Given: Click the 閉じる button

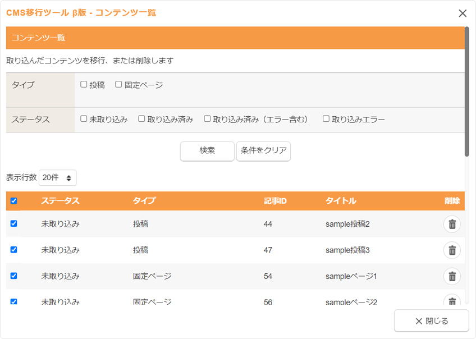Looking at the screenshot, I should 431,321.
